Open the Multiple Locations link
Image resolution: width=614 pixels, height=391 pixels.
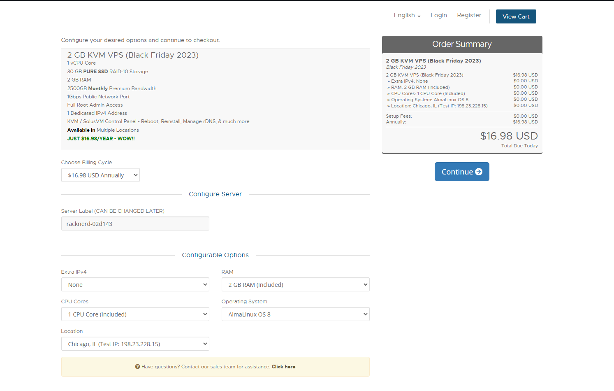click(118, 130)
